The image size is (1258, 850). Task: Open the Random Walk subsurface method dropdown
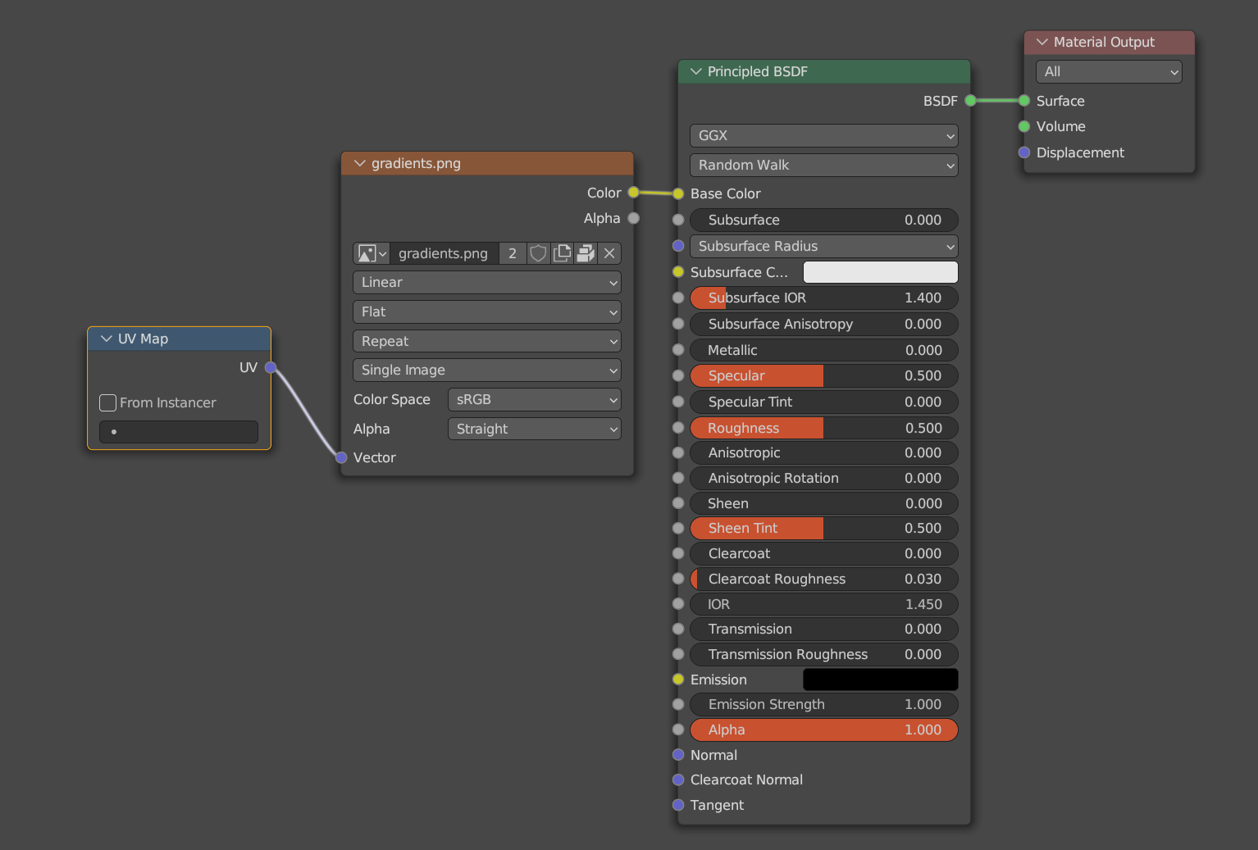(x=824, y=165)
